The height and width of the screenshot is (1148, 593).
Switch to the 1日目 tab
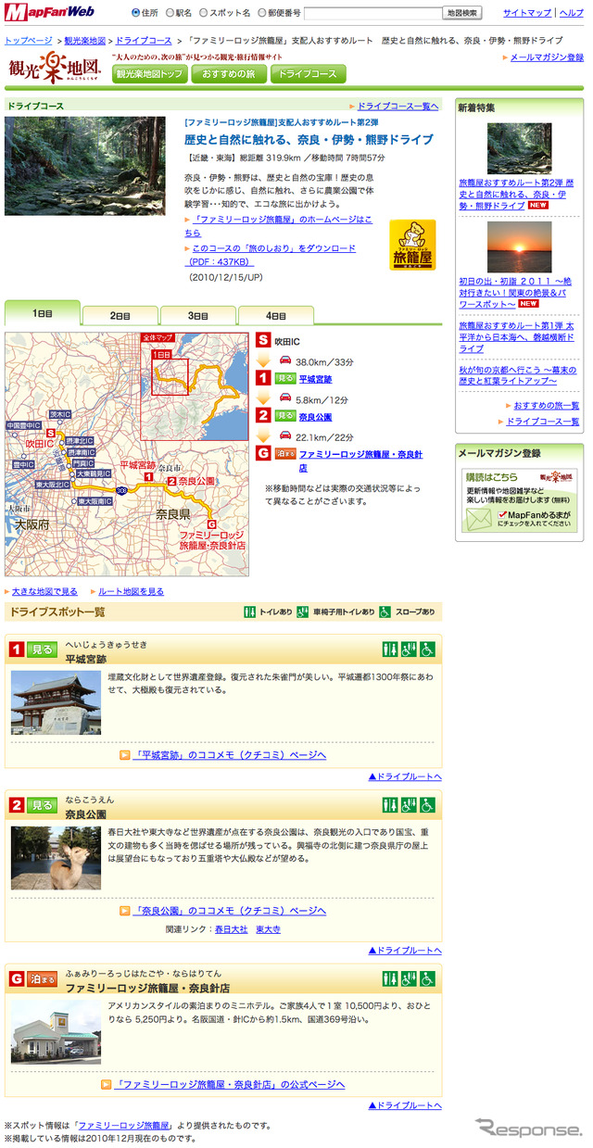(x=43, y=313)
